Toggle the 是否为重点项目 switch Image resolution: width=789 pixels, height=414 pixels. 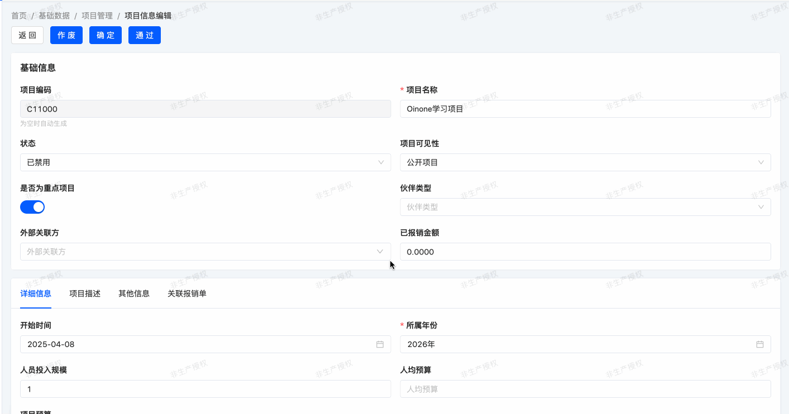tap(32, 207)
